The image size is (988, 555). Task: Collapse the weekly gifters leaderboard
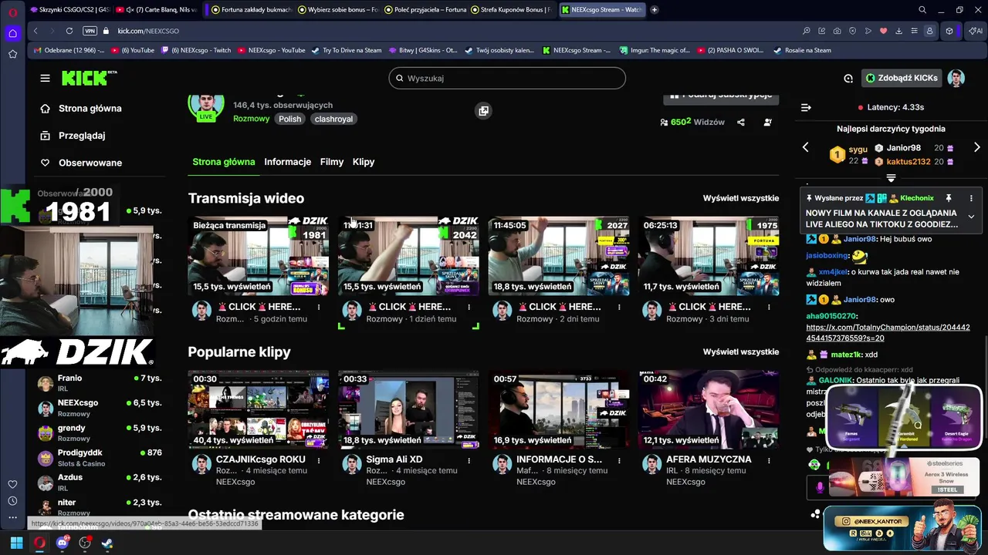(x=891, y=178)
